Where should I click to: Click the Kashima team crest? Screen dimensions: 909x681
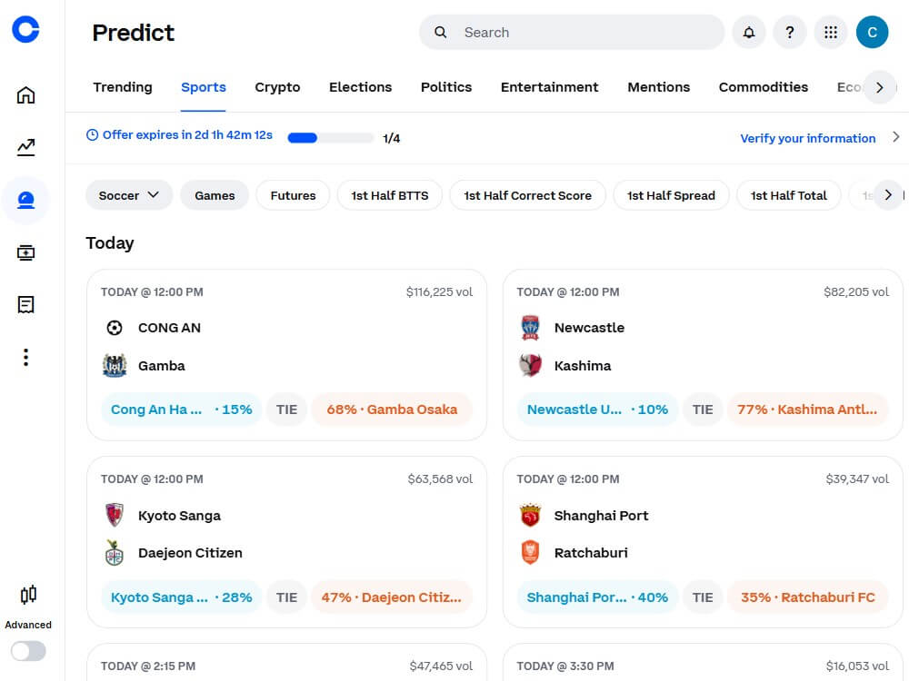[x=530, y=365]
